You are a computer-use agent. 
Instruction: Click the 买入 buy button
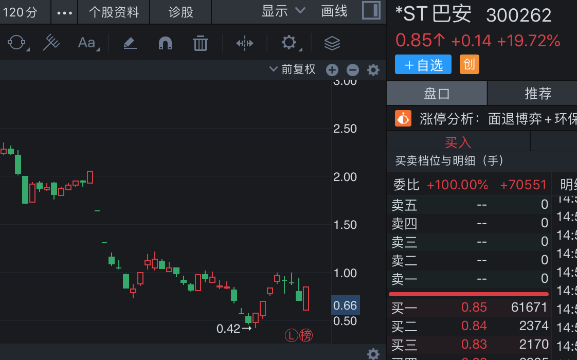pos(458,142)
